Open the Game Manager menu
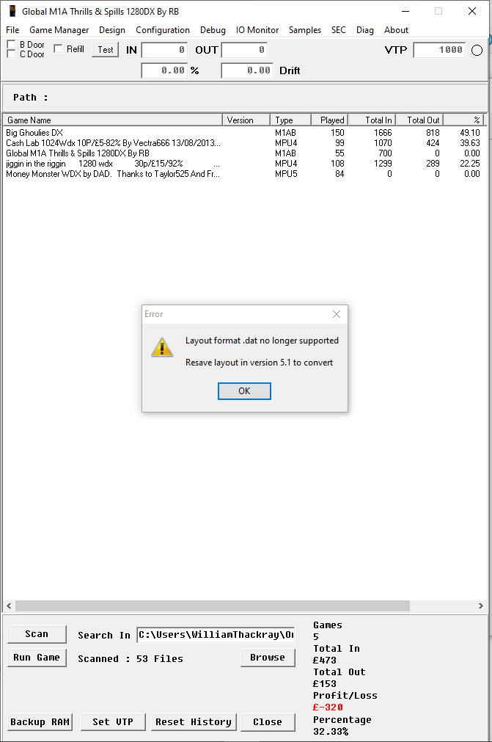Screen dimensions: 492x742 point(59,30)
